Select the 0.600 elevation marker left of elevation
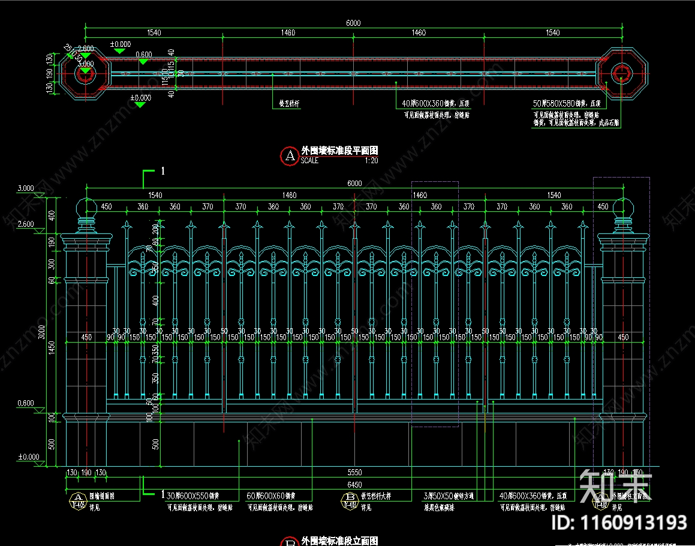 (26, 403)
